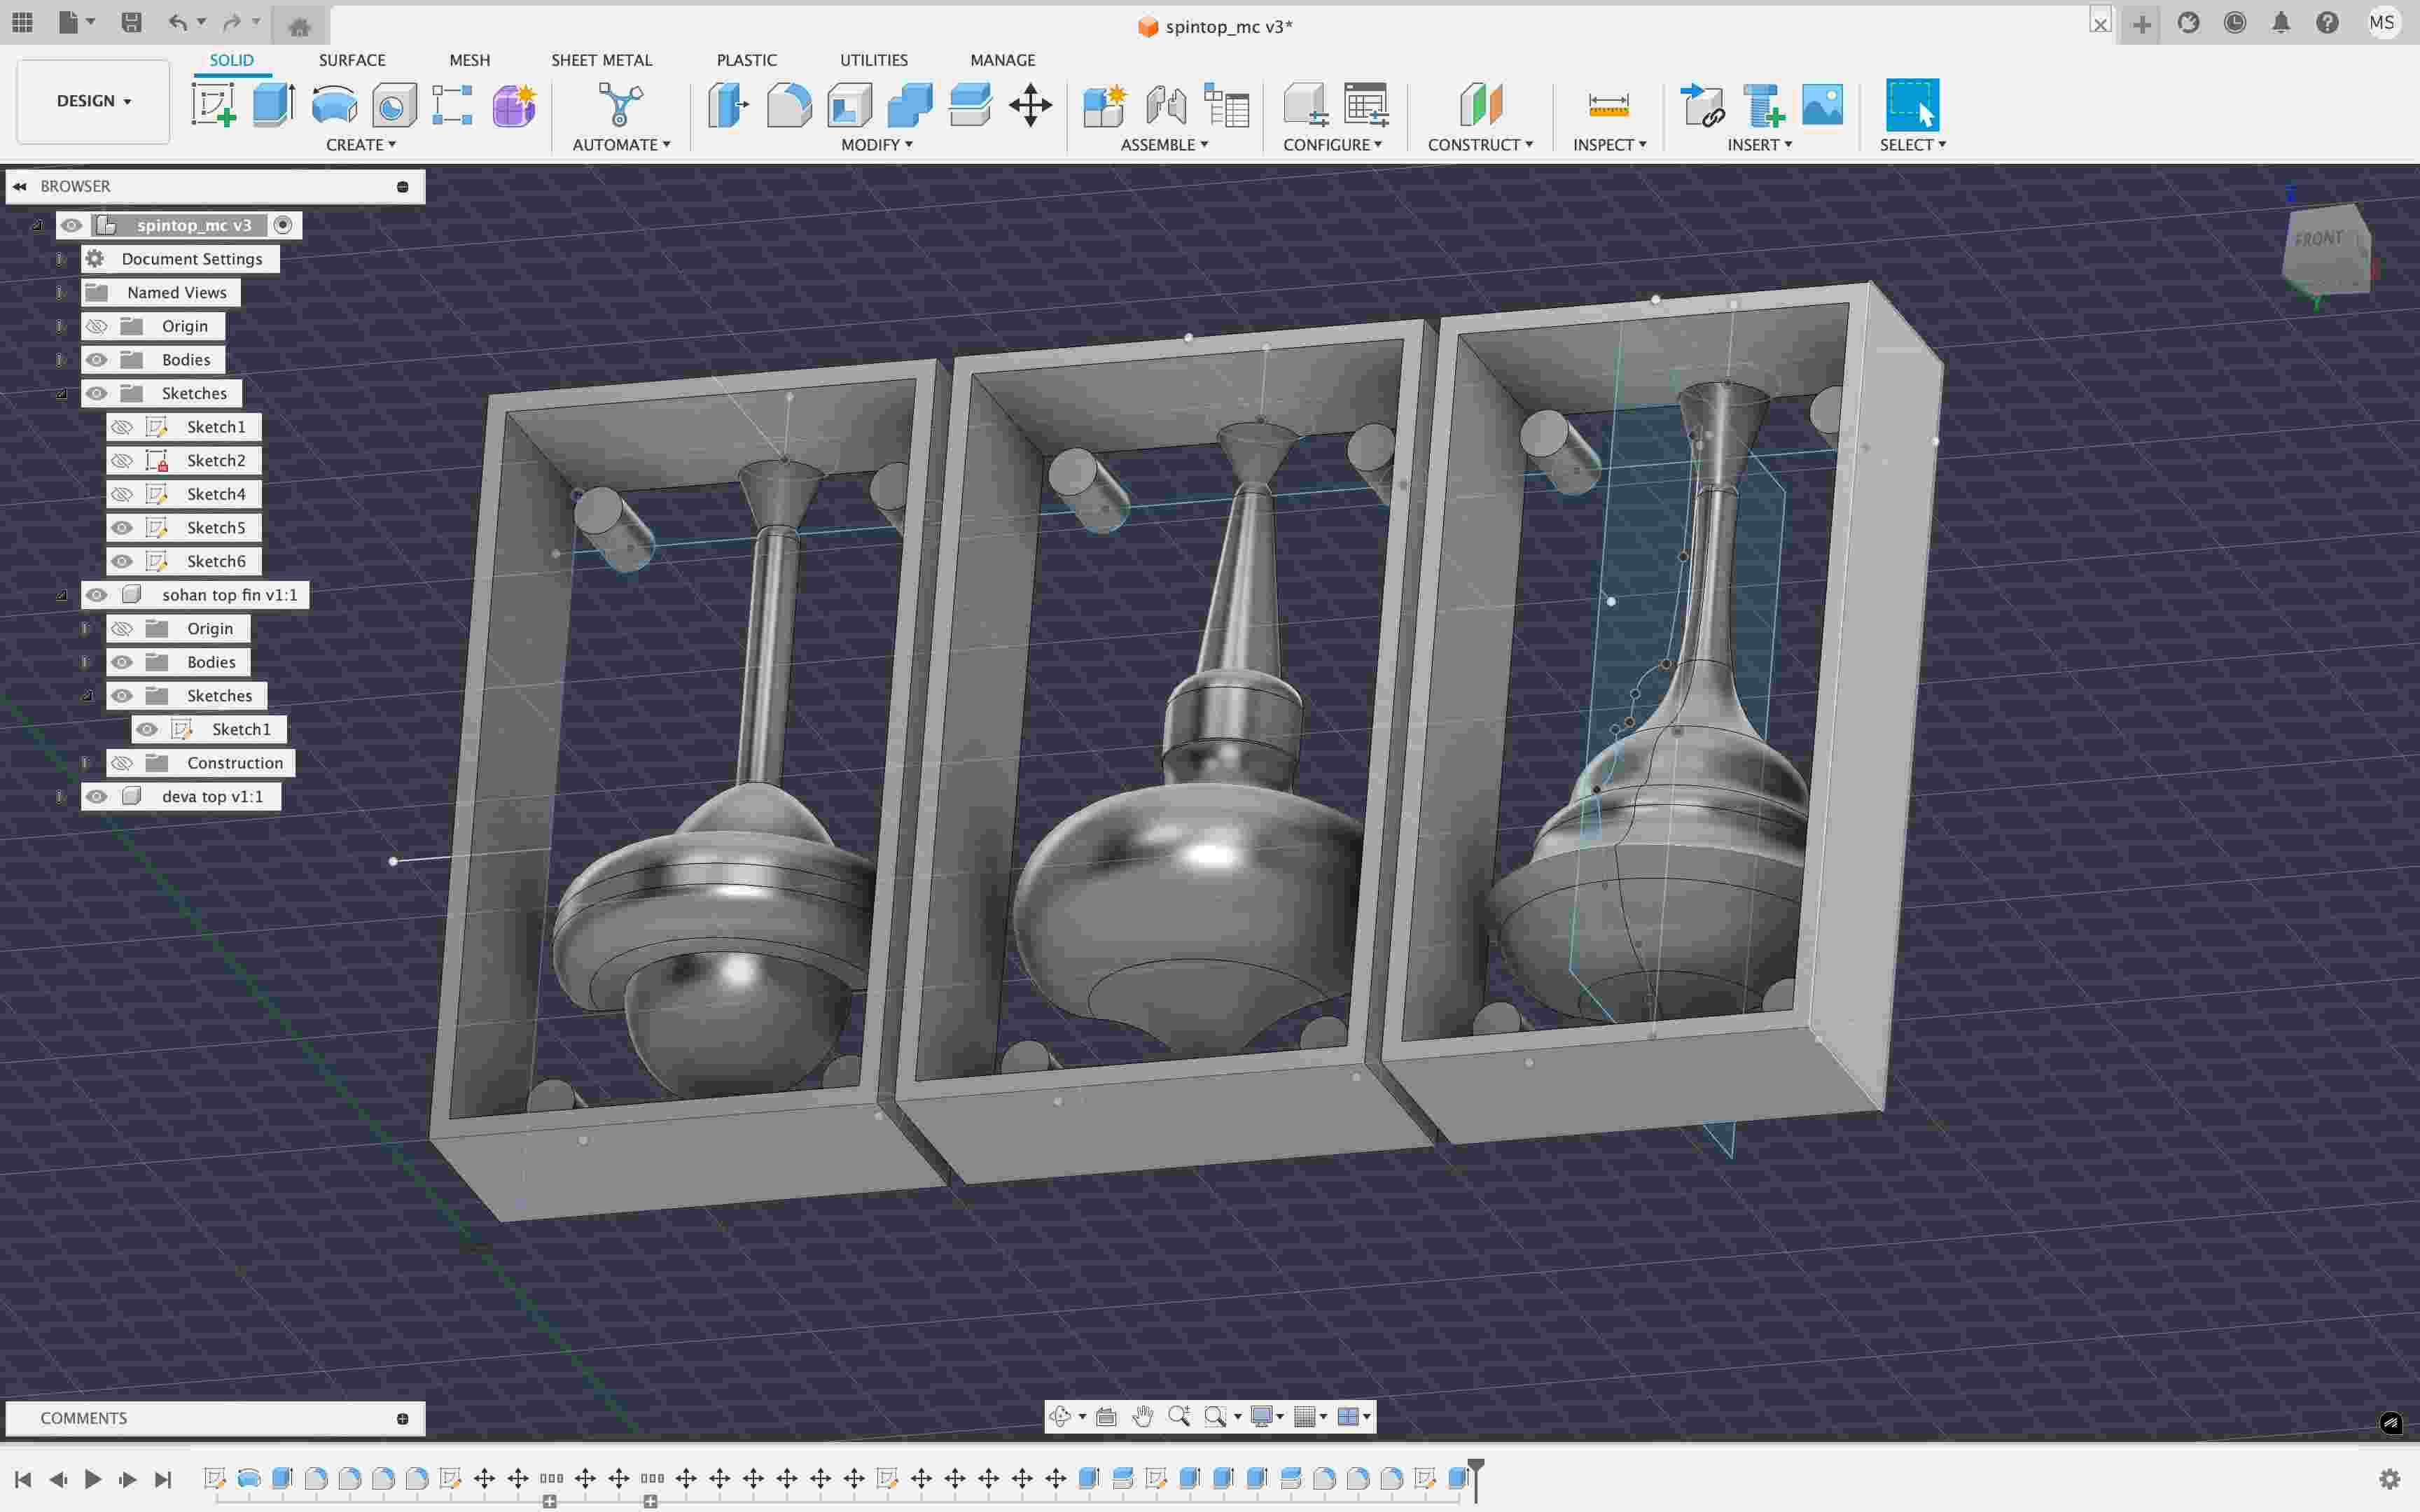Play the timeline
Viewport: 2420px width, 1512px height.
point(93,1479)
